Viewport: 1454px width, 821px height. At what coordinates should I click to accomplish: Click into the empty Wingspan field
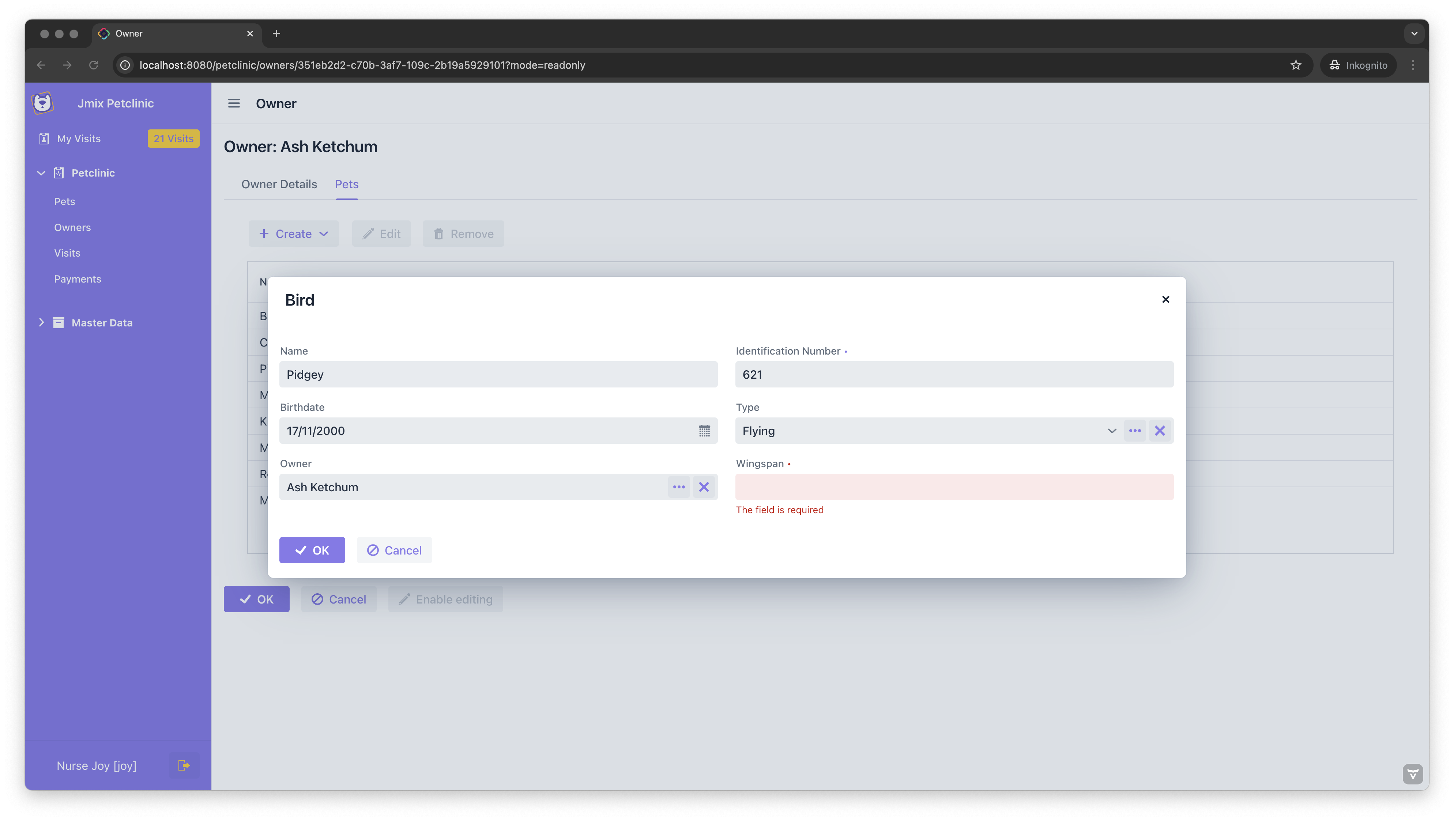(x=954, y=487)
